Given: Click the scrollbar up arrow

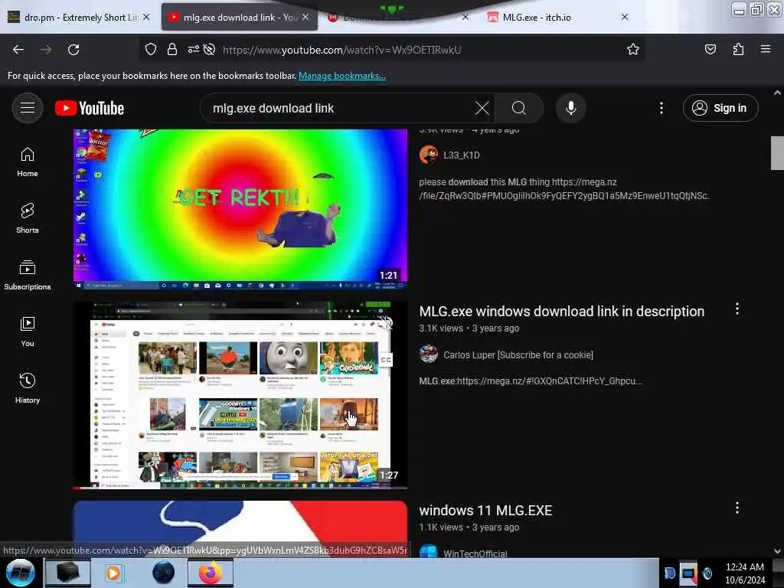Looking at the screenshot, I should pos(777,93).
